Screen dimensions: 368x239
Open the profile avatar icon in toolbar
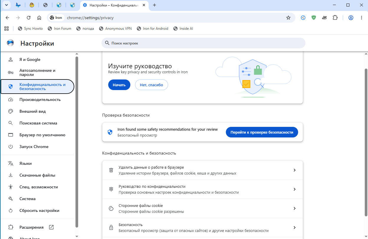351,18
